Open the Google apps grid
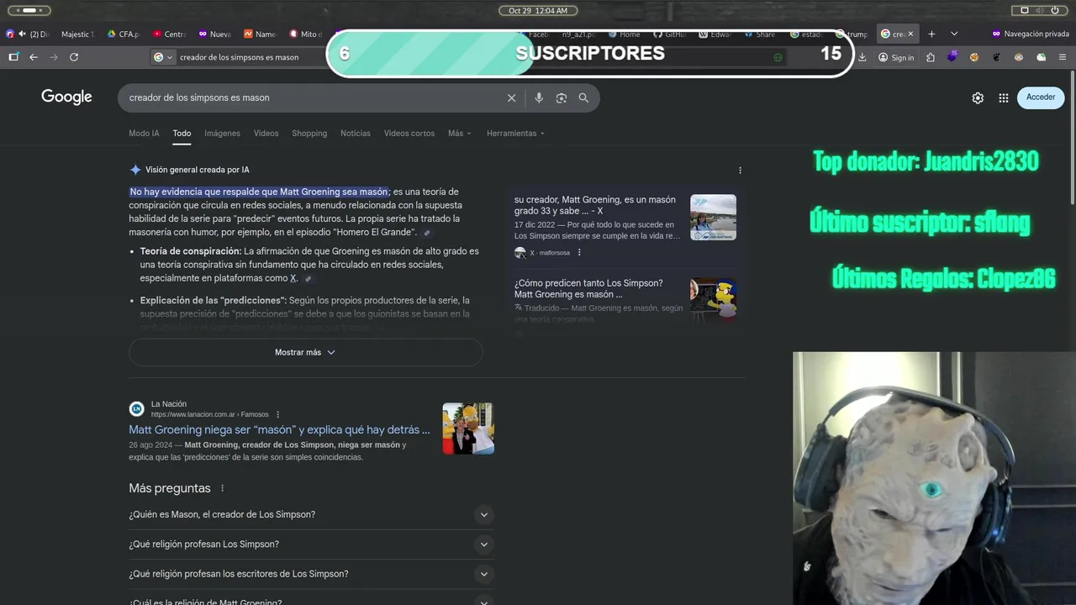1076x605 pixels. coord(1004,97)
